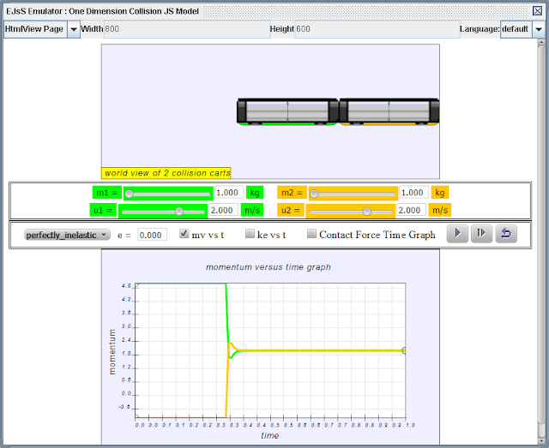The height and width of the screenshot is (448, 549).
Task: Click the orange u2 = label
Action: point(291,210)
